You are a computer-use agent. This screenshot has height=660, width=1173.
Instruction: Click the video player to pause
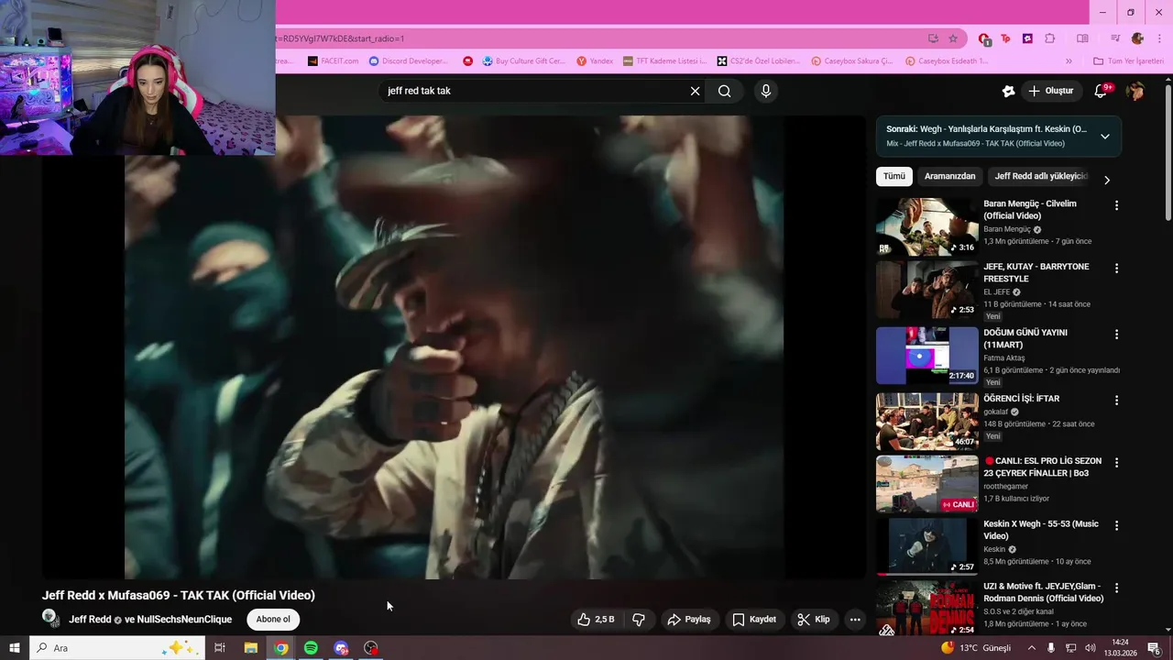[x=454, y=346]
